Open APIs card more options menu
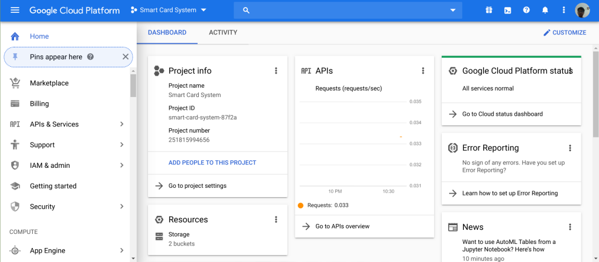This screenshot has width=599, height=262. [x=423, y=71]
